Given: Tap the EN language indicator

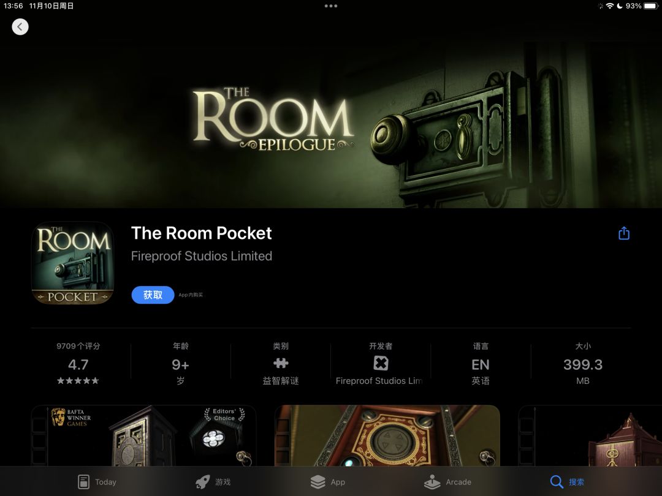Looking at the screenshot, I should pos(481,364).
